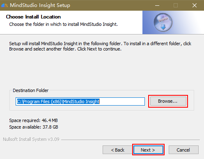Click the Space required: 46.4 MB text
Screen dimensions: 204x159
[x=33, y=120]
